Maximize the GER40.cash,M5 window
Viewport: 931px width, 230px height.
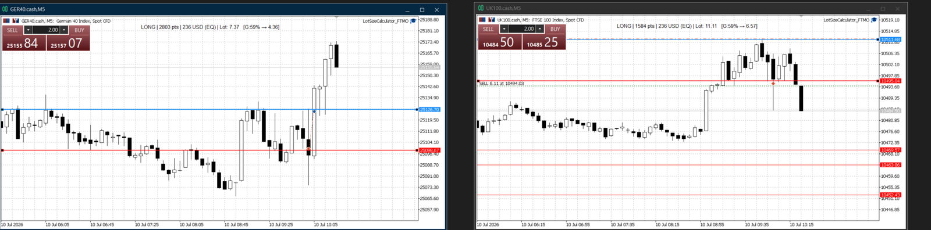pyautogui.click(x=422, y=9)
